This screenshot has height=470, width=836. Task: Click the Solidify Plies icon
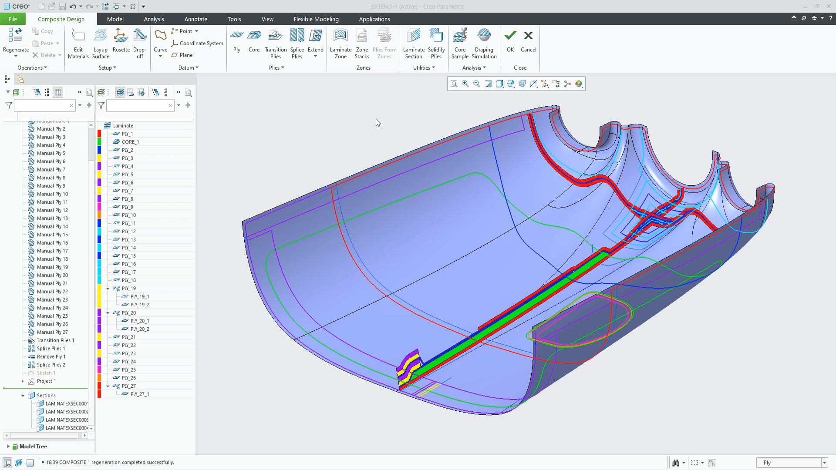coord(436,35)
